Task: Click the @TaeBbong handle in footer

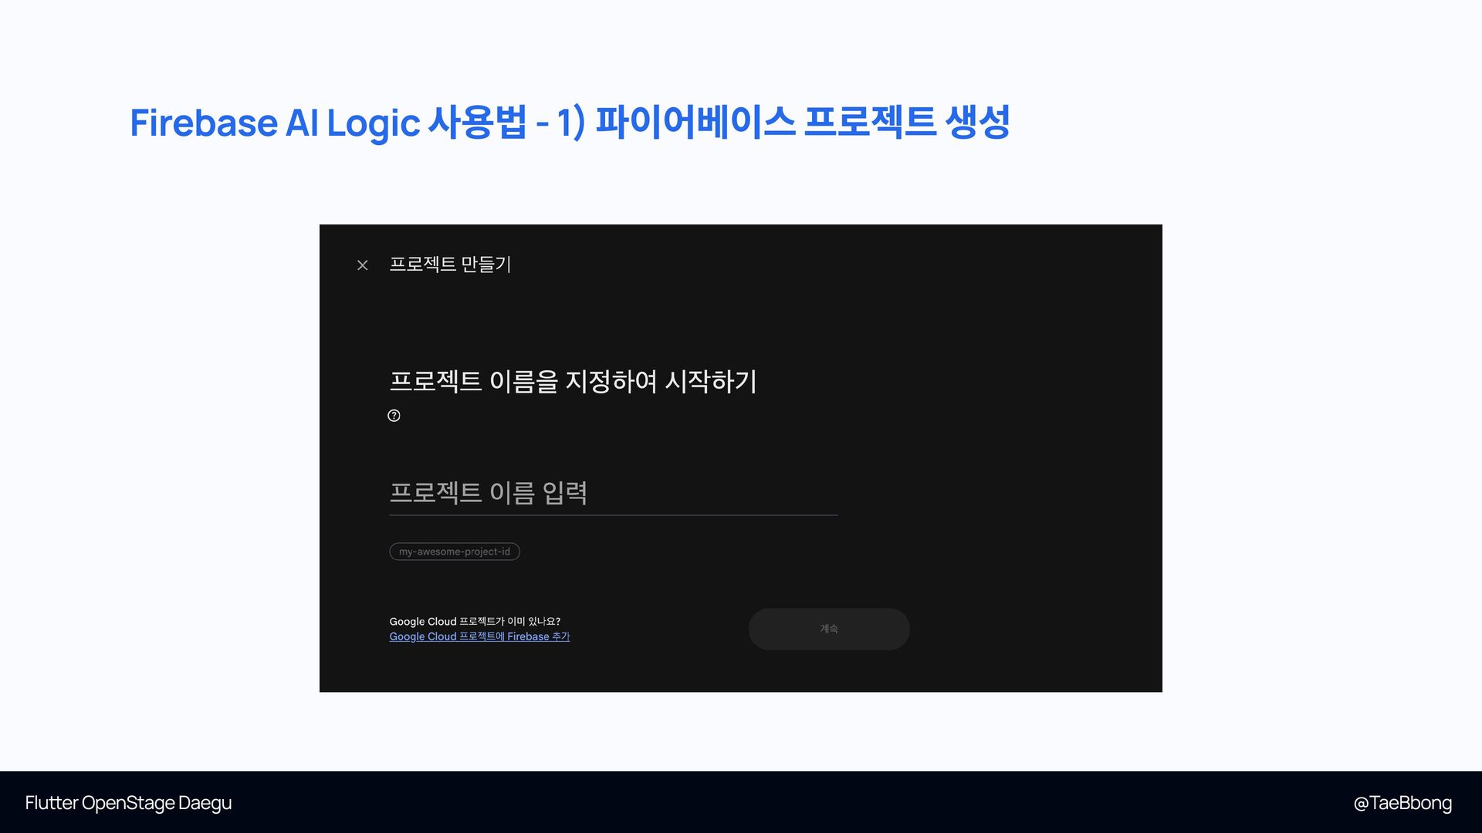Action: (1402, 803)
